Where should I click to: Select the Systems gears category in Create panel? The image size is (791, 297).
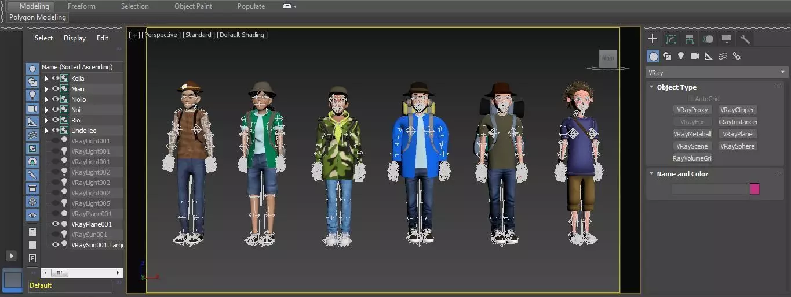pos(737,56)
